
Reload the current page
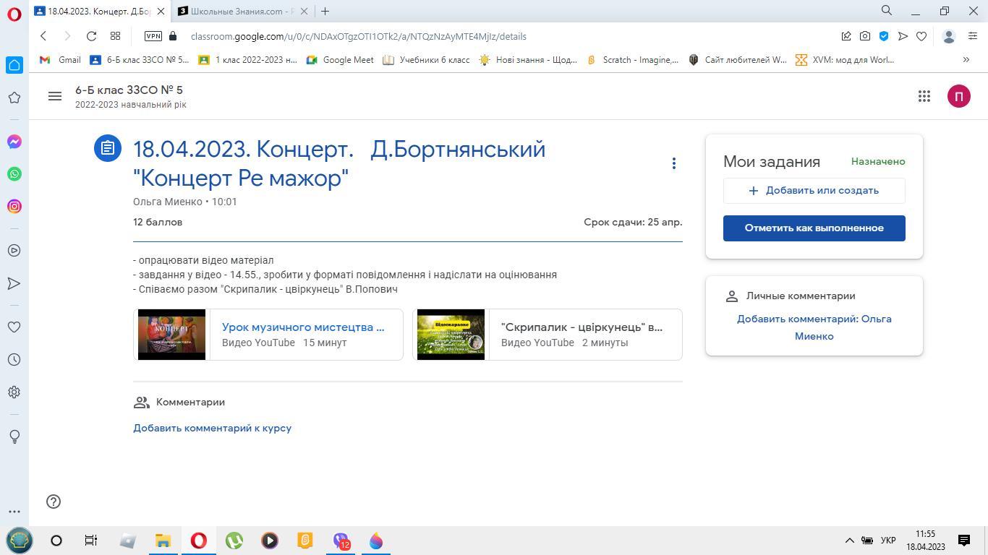click(x=91, y=36)
